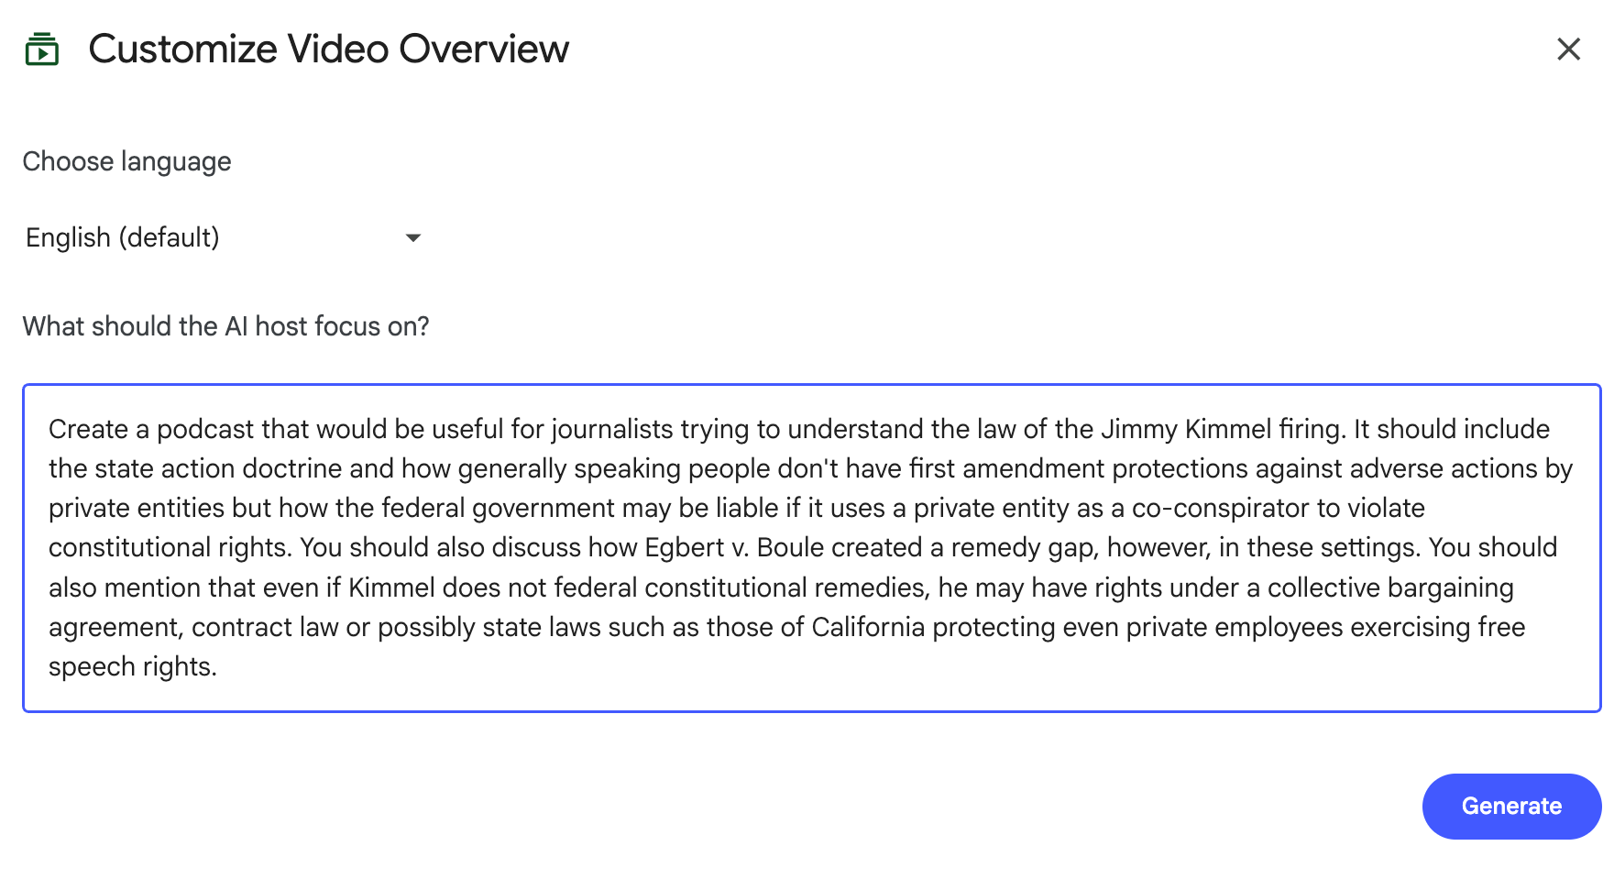Click the Video Overview icon beside the title
Screen dimensions: 1614x879
[x=41, y=49]
